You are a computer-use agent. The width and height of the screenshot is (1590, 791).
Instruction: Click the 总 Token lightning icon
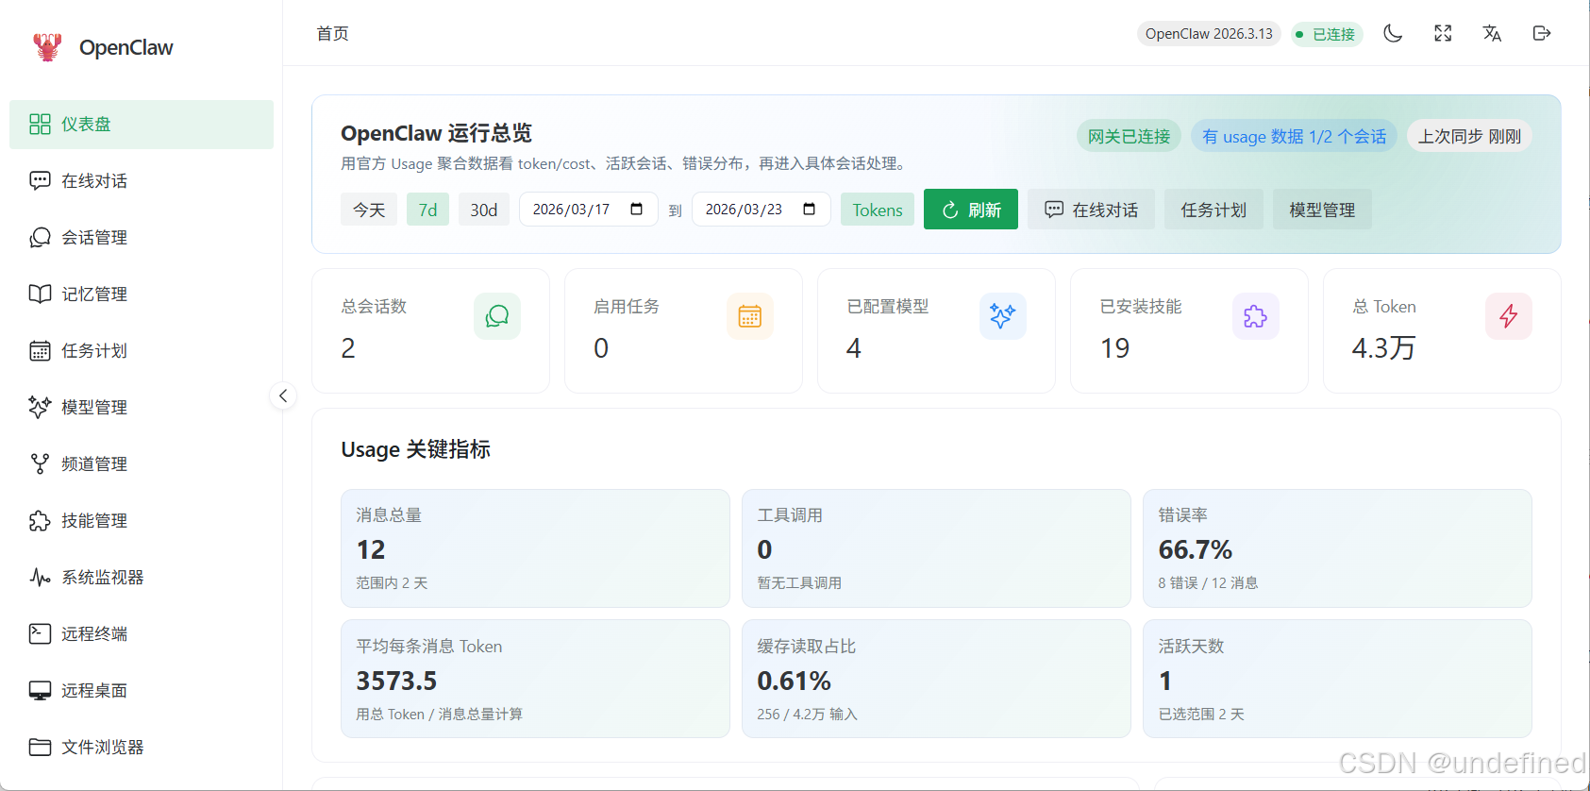(x=1509, y=316)
